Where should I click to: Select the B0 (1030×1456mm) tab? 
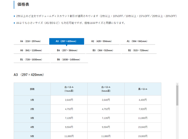69,59
